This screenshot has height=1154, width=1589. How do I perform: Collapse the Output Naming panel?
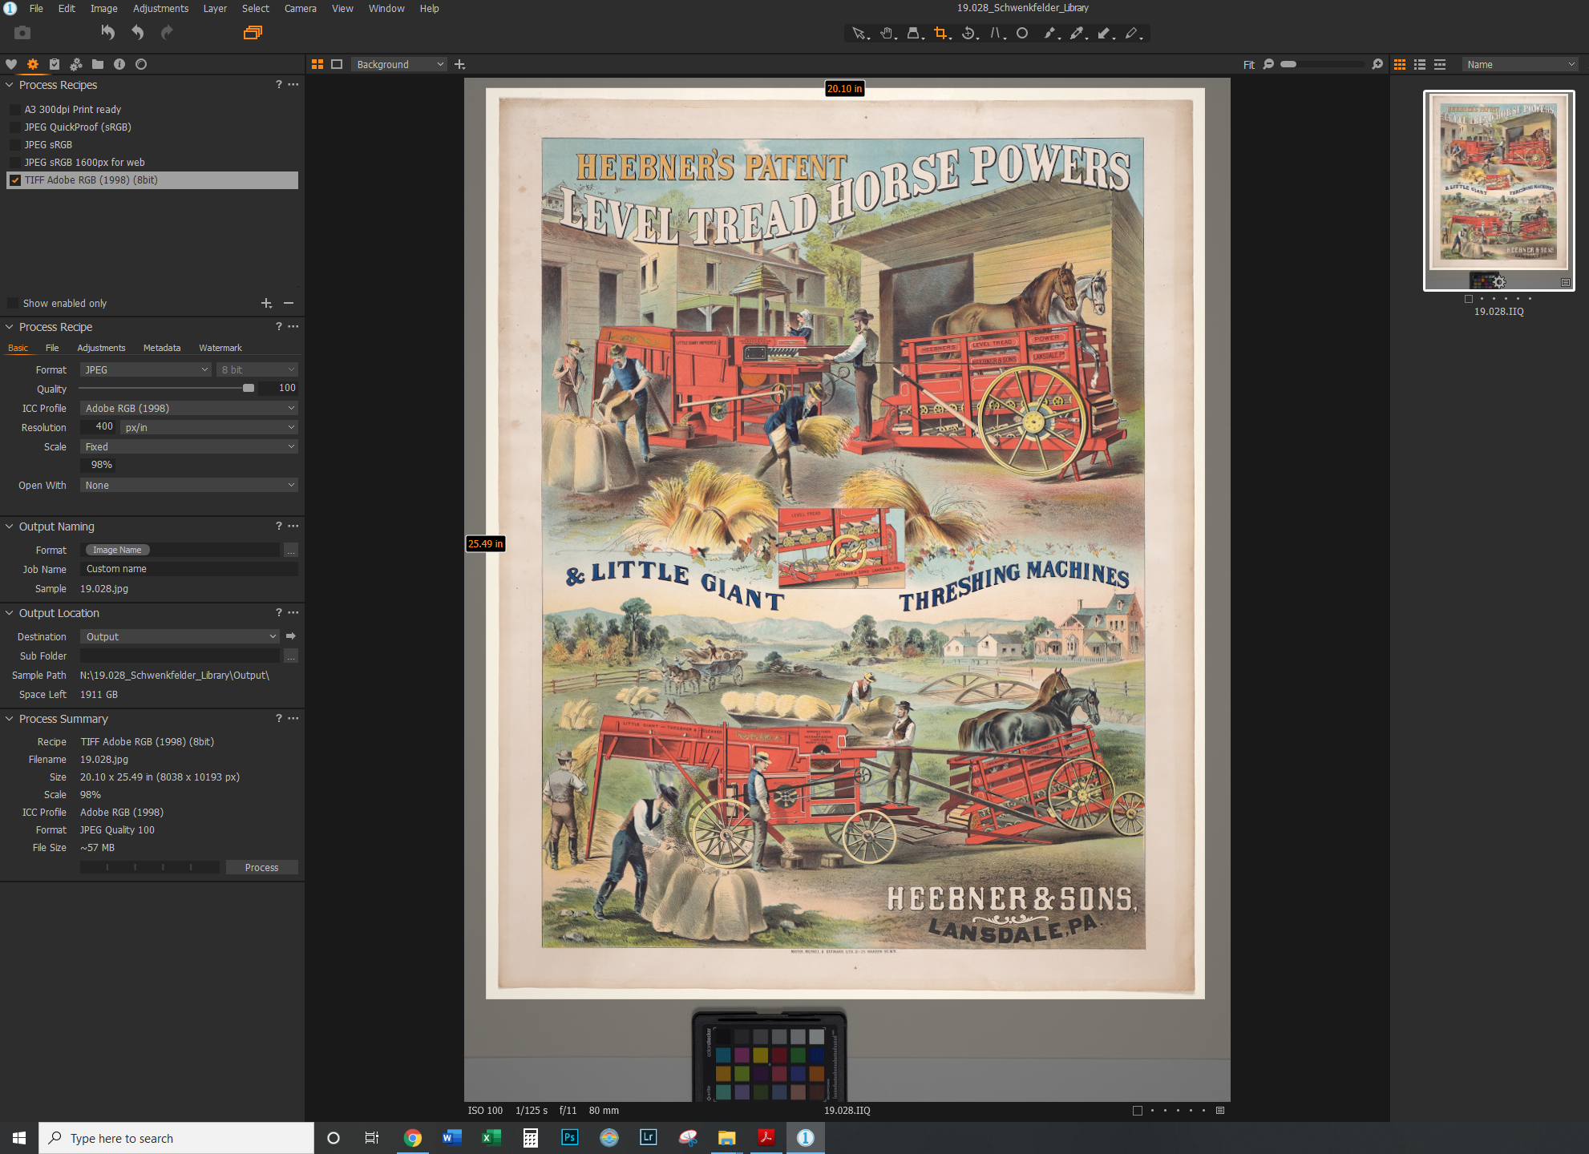[x=10, y=527]
